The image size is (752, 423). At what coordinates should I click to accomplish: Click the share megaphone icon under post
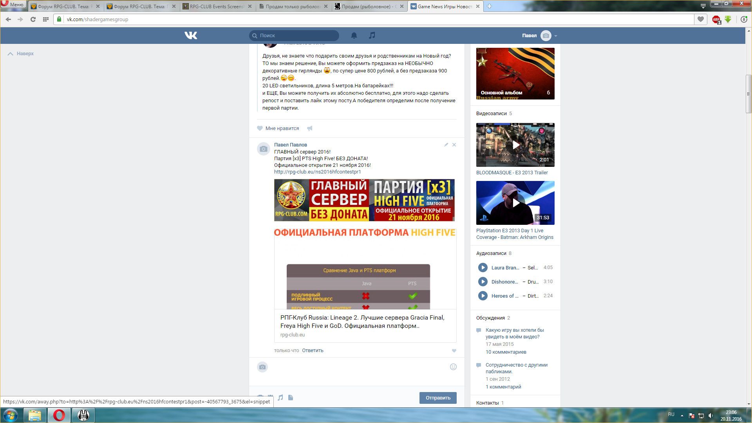tap(310, 128)
